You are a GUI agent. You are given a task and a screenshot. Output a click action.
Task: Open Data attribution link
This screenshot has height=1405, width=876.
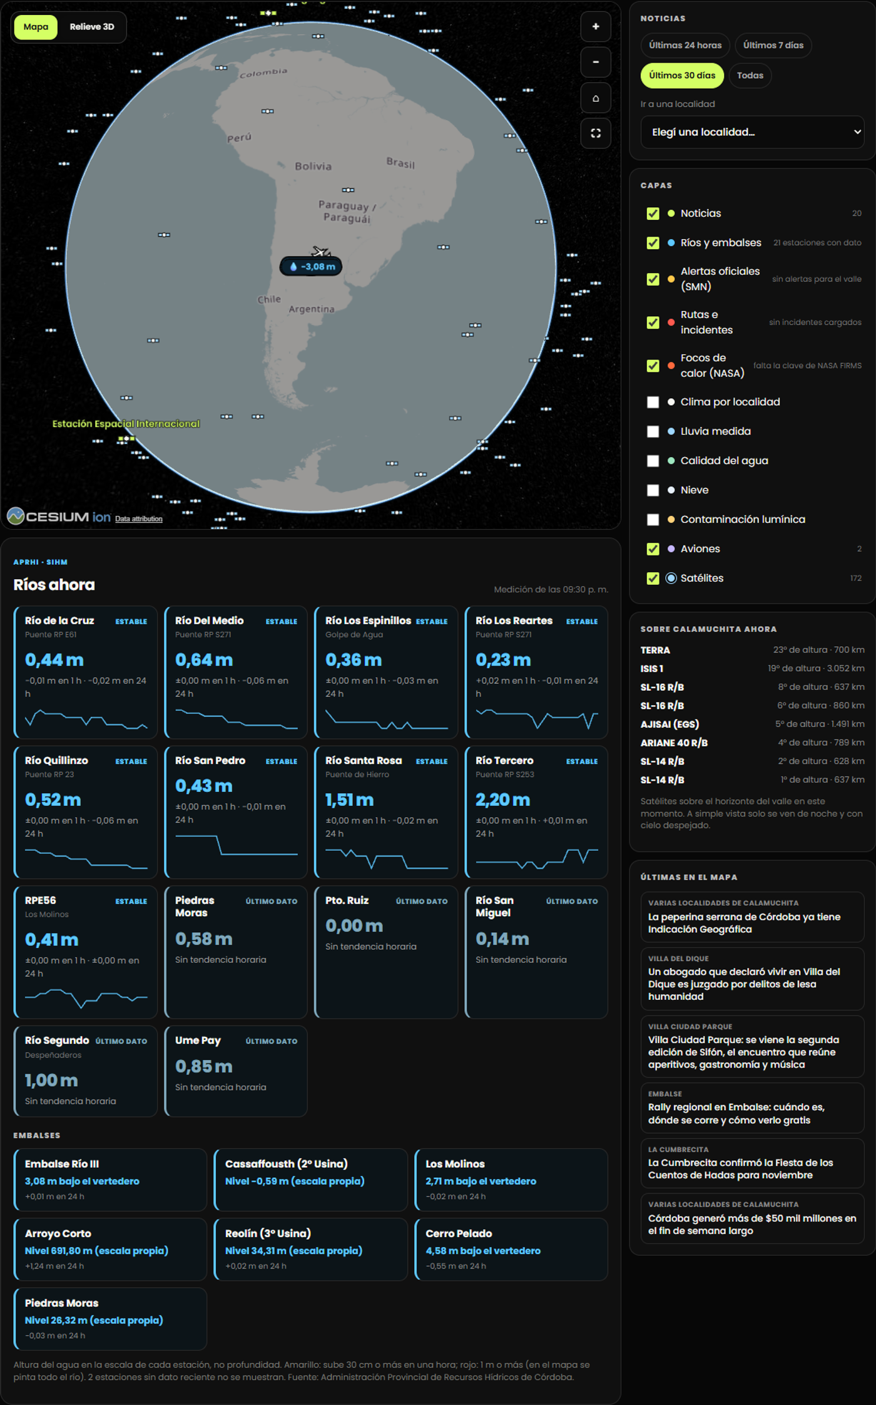tap(138, 519)
